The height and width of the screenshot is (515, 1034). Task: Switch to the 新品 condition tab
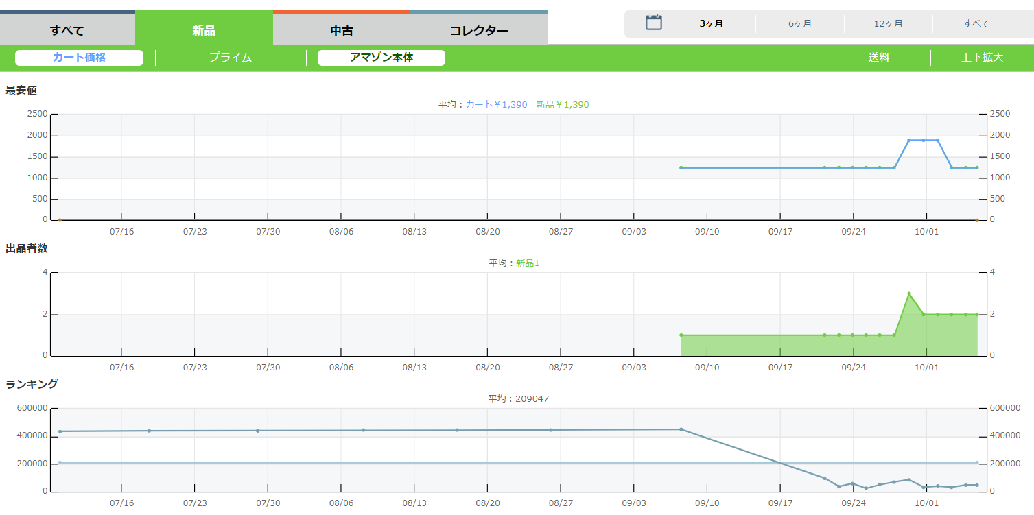tap(204, 30)
